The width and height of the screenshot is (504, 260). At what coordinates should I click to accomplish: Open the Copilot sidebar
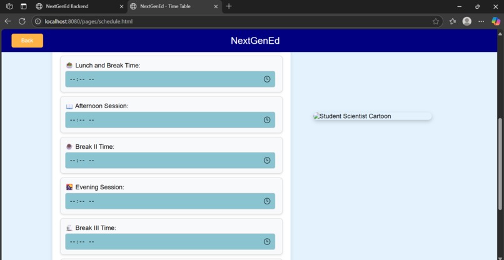point(496,21)
